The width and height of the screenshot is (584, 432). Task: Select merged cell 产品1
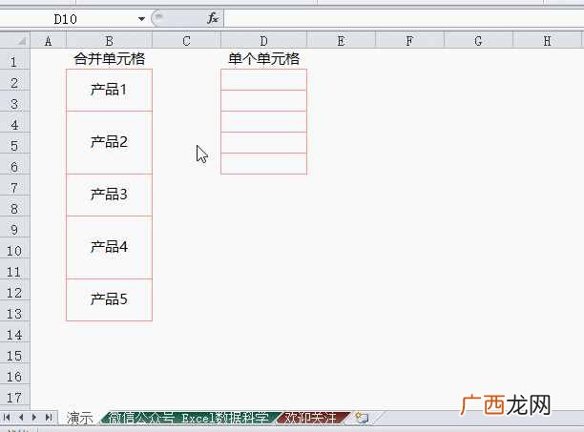point(109,90)
